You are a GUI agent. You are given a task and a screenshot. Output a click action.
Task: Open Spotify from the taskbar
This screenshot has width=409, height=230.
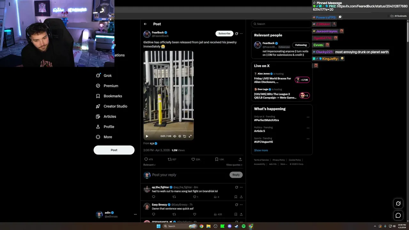(243, 226)
